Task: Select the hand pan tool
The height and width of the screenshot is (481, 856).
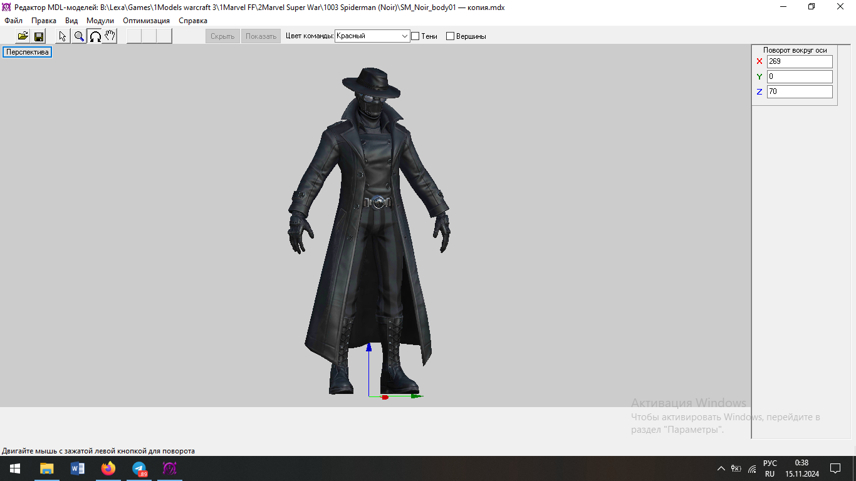Action: click(110, 36)
